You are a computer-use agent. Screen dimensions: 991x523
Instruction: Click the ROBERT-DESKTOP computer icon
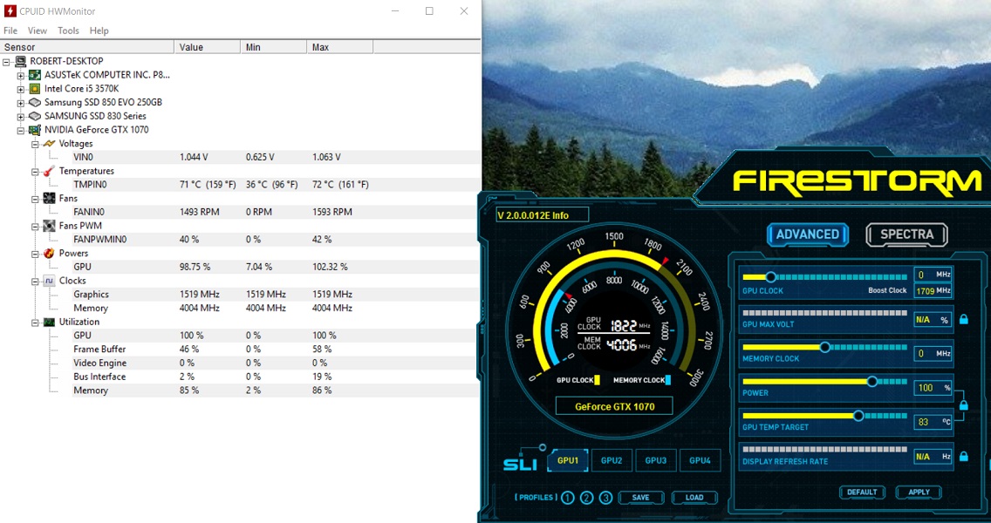coord(20,61)
